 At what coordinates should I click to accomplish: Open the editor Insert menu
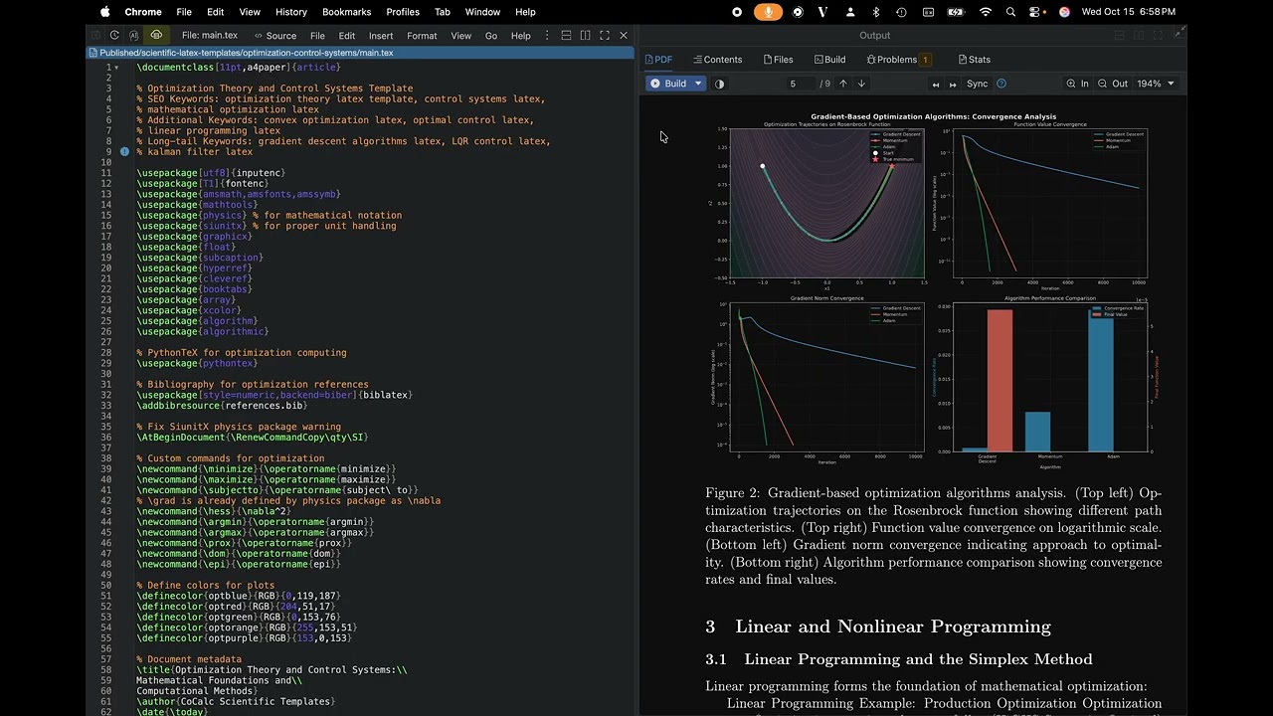(x=381, y=36)
